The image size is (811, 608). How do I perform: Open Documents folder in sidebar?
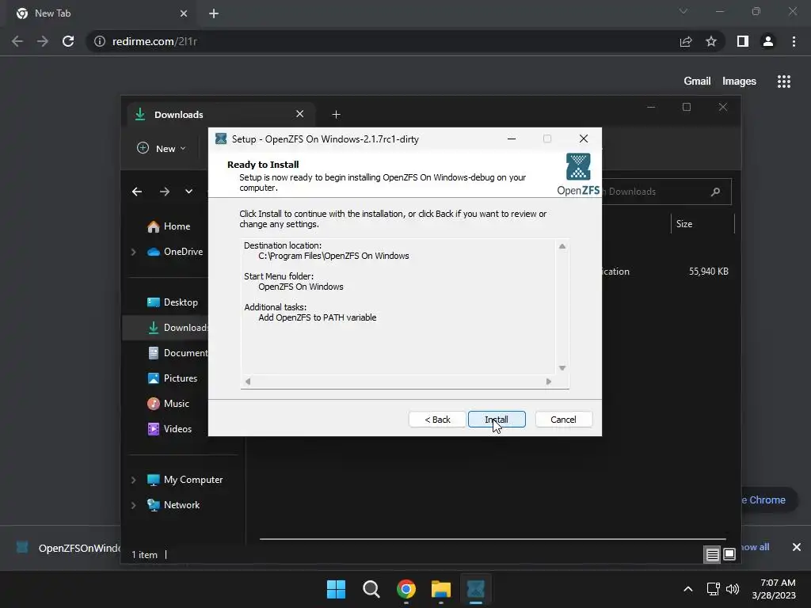pos(177,353)
